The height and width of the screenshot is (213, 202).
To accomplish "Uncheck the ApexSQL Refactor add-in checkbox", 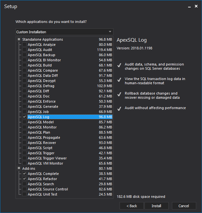I will pos(24,179).
